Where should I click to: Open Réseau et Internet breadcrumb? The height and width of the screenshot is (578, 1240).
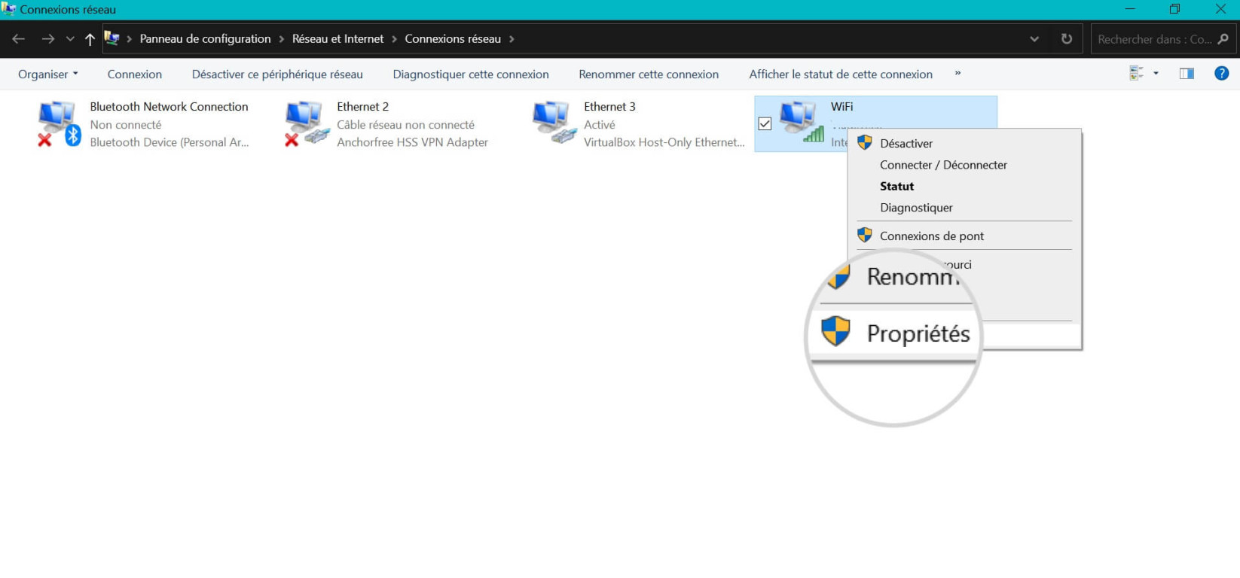[337, 39]
